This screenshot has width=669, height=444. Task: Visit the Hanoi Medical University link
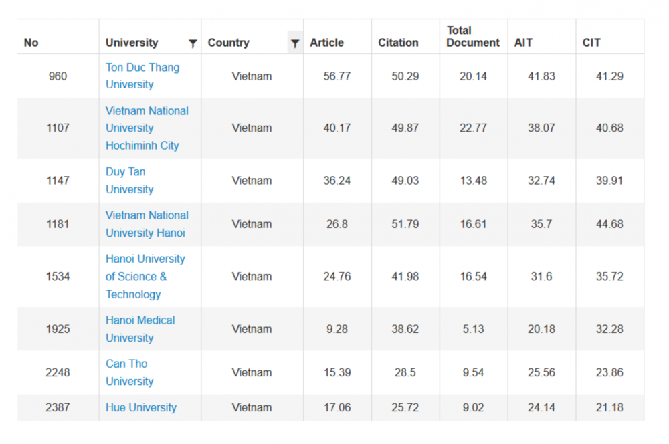140,329
